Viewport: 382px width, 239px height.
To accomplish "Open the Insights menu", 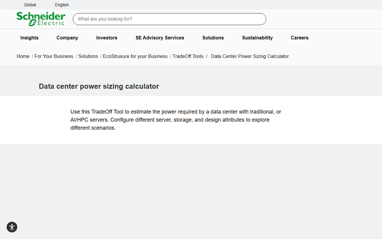I will tap(29, 38).
